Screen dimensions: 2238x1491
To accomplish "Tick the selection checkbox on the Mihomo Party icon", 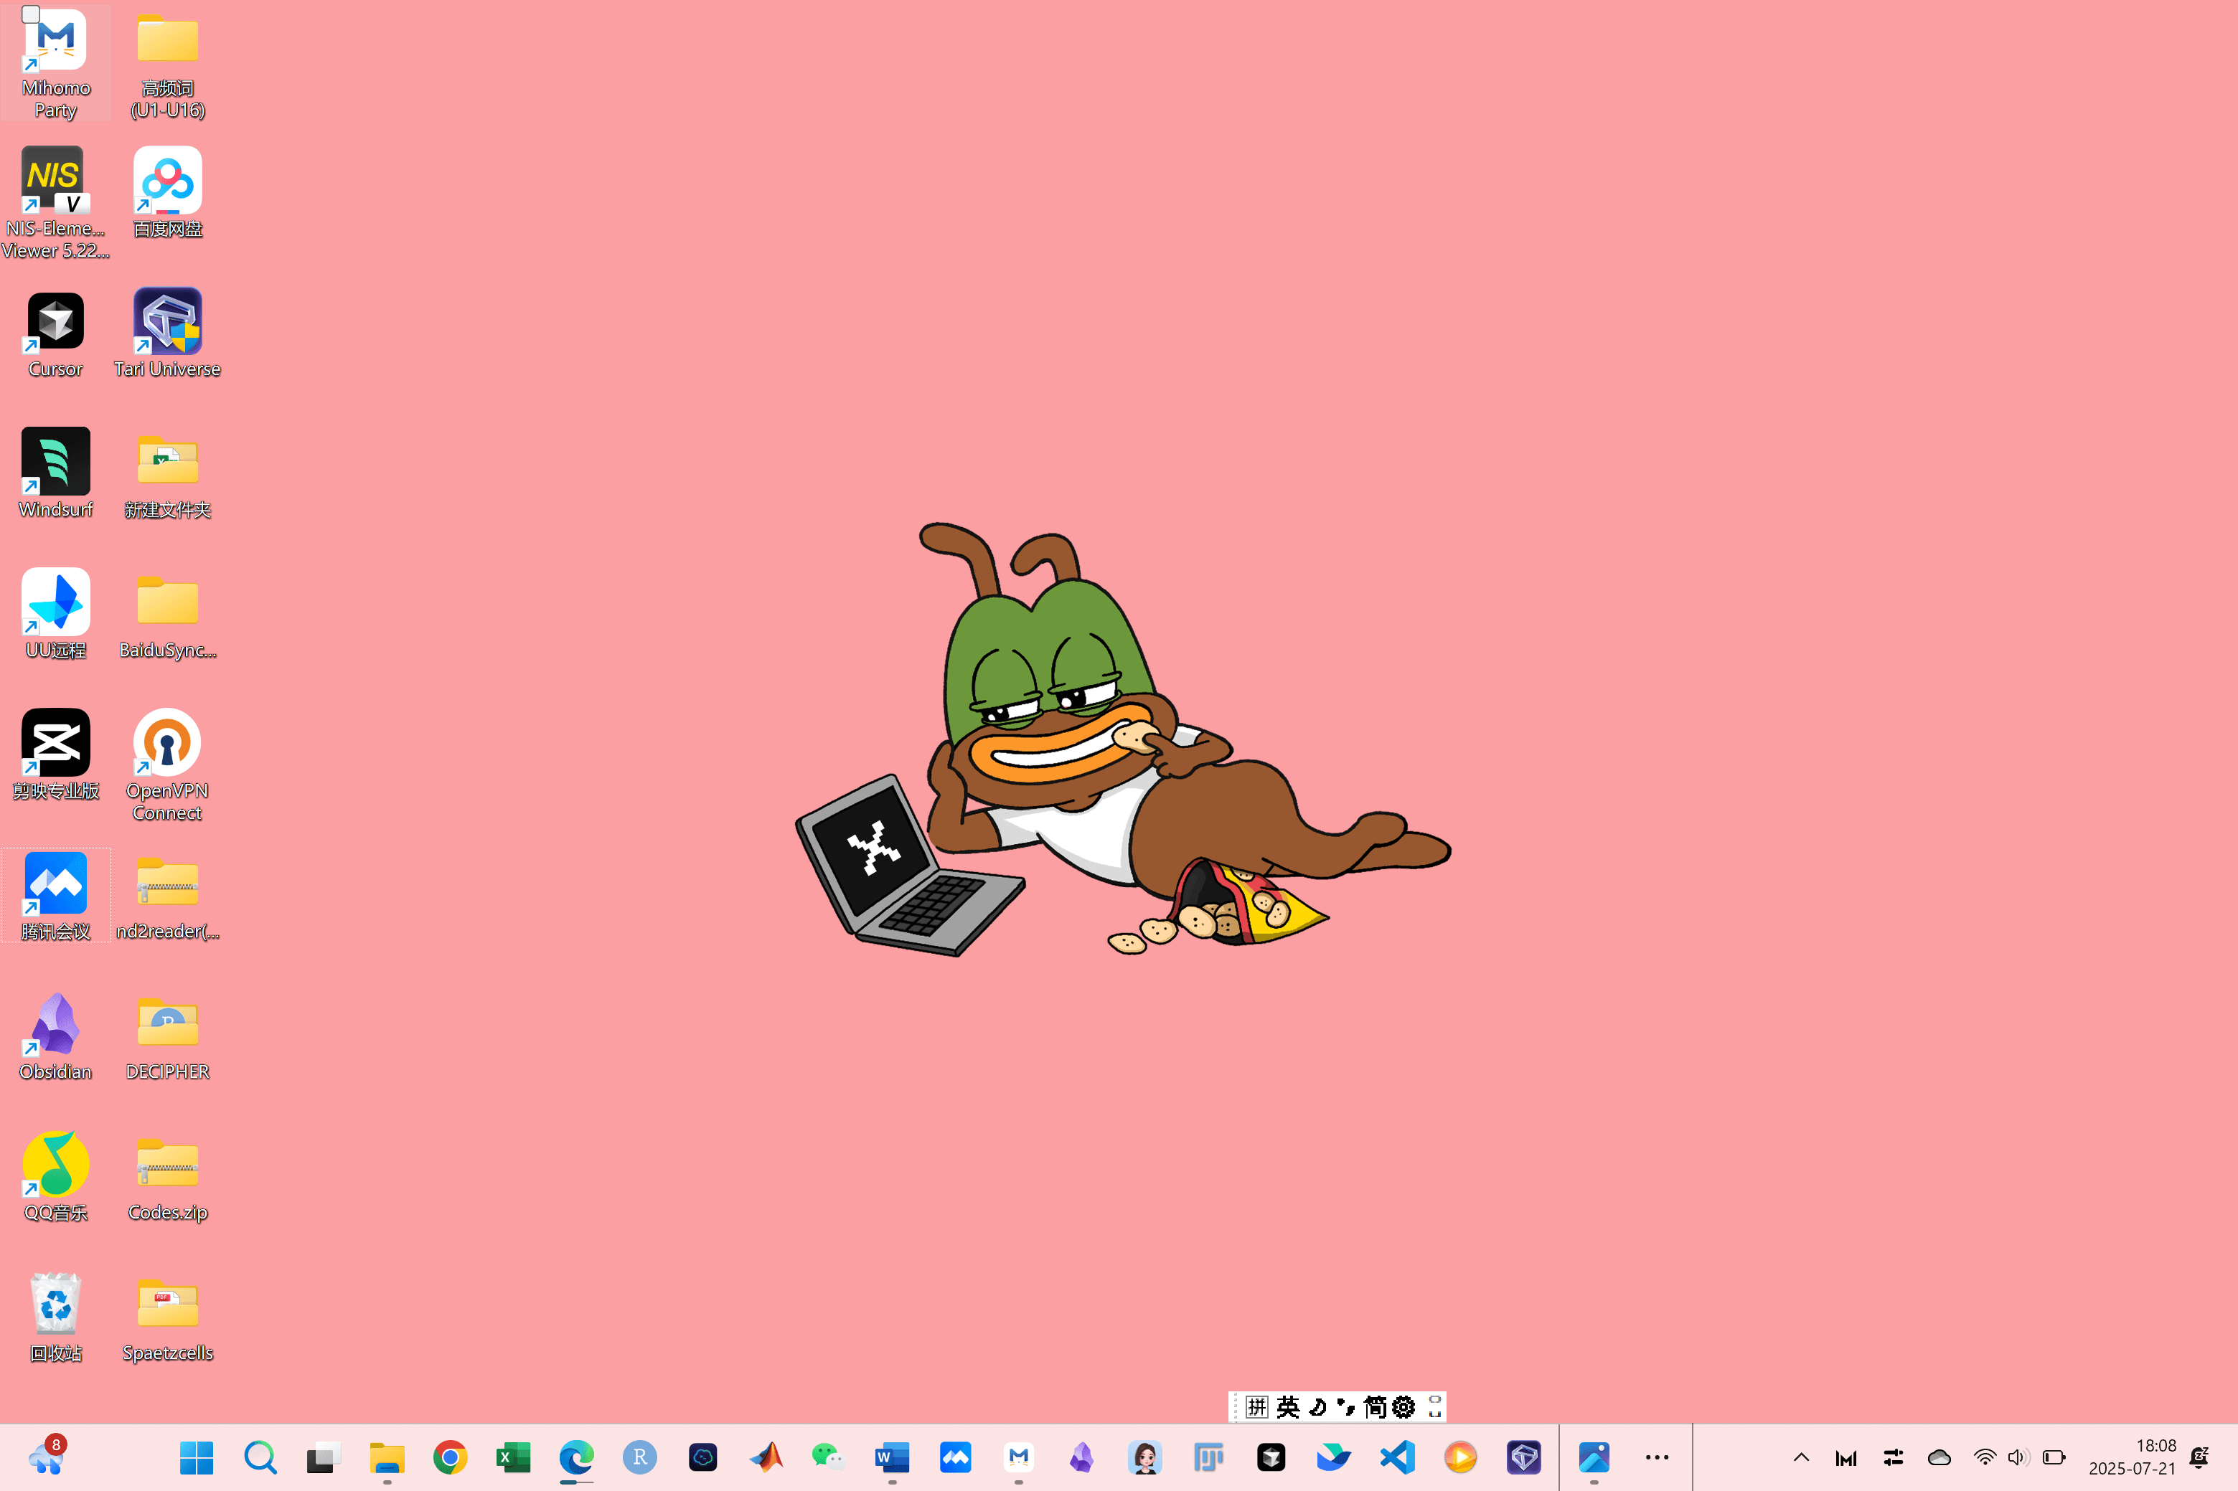I will (30, 14).
